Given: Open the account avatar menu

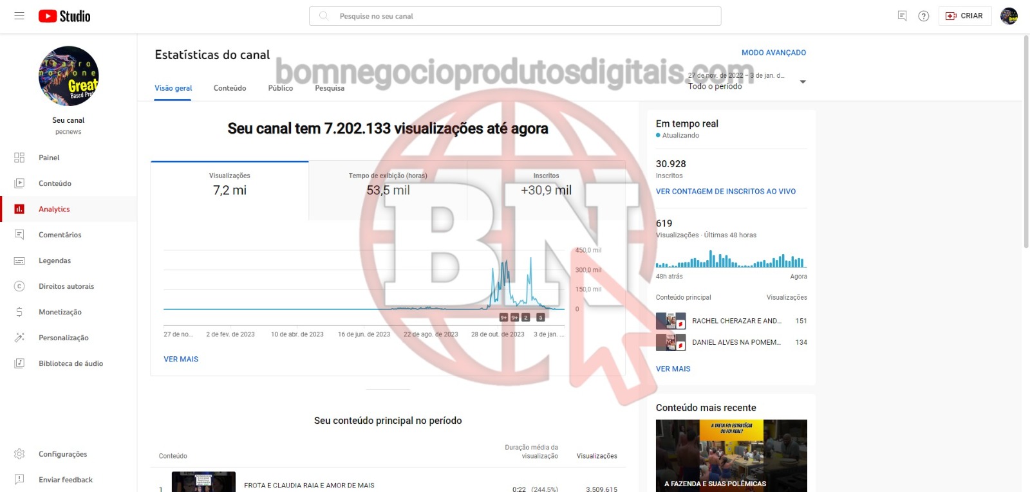Looking at the screenshot, I should click(1009, 16).
